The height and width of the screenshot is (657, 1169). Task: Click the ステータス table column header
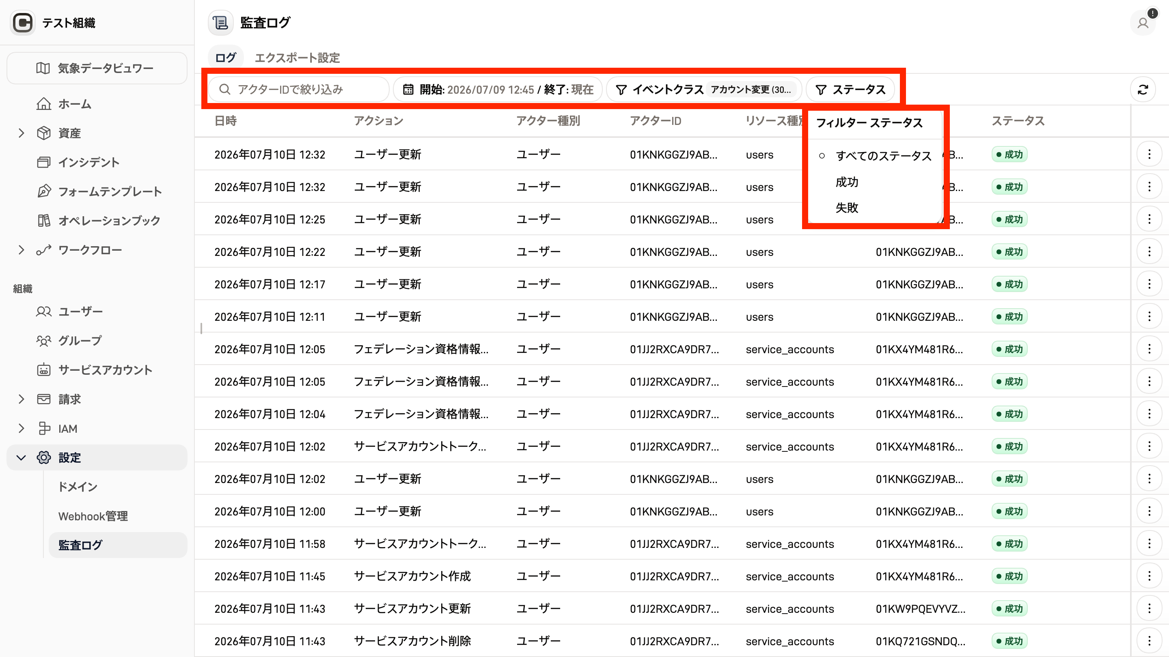pos(1018,120)
